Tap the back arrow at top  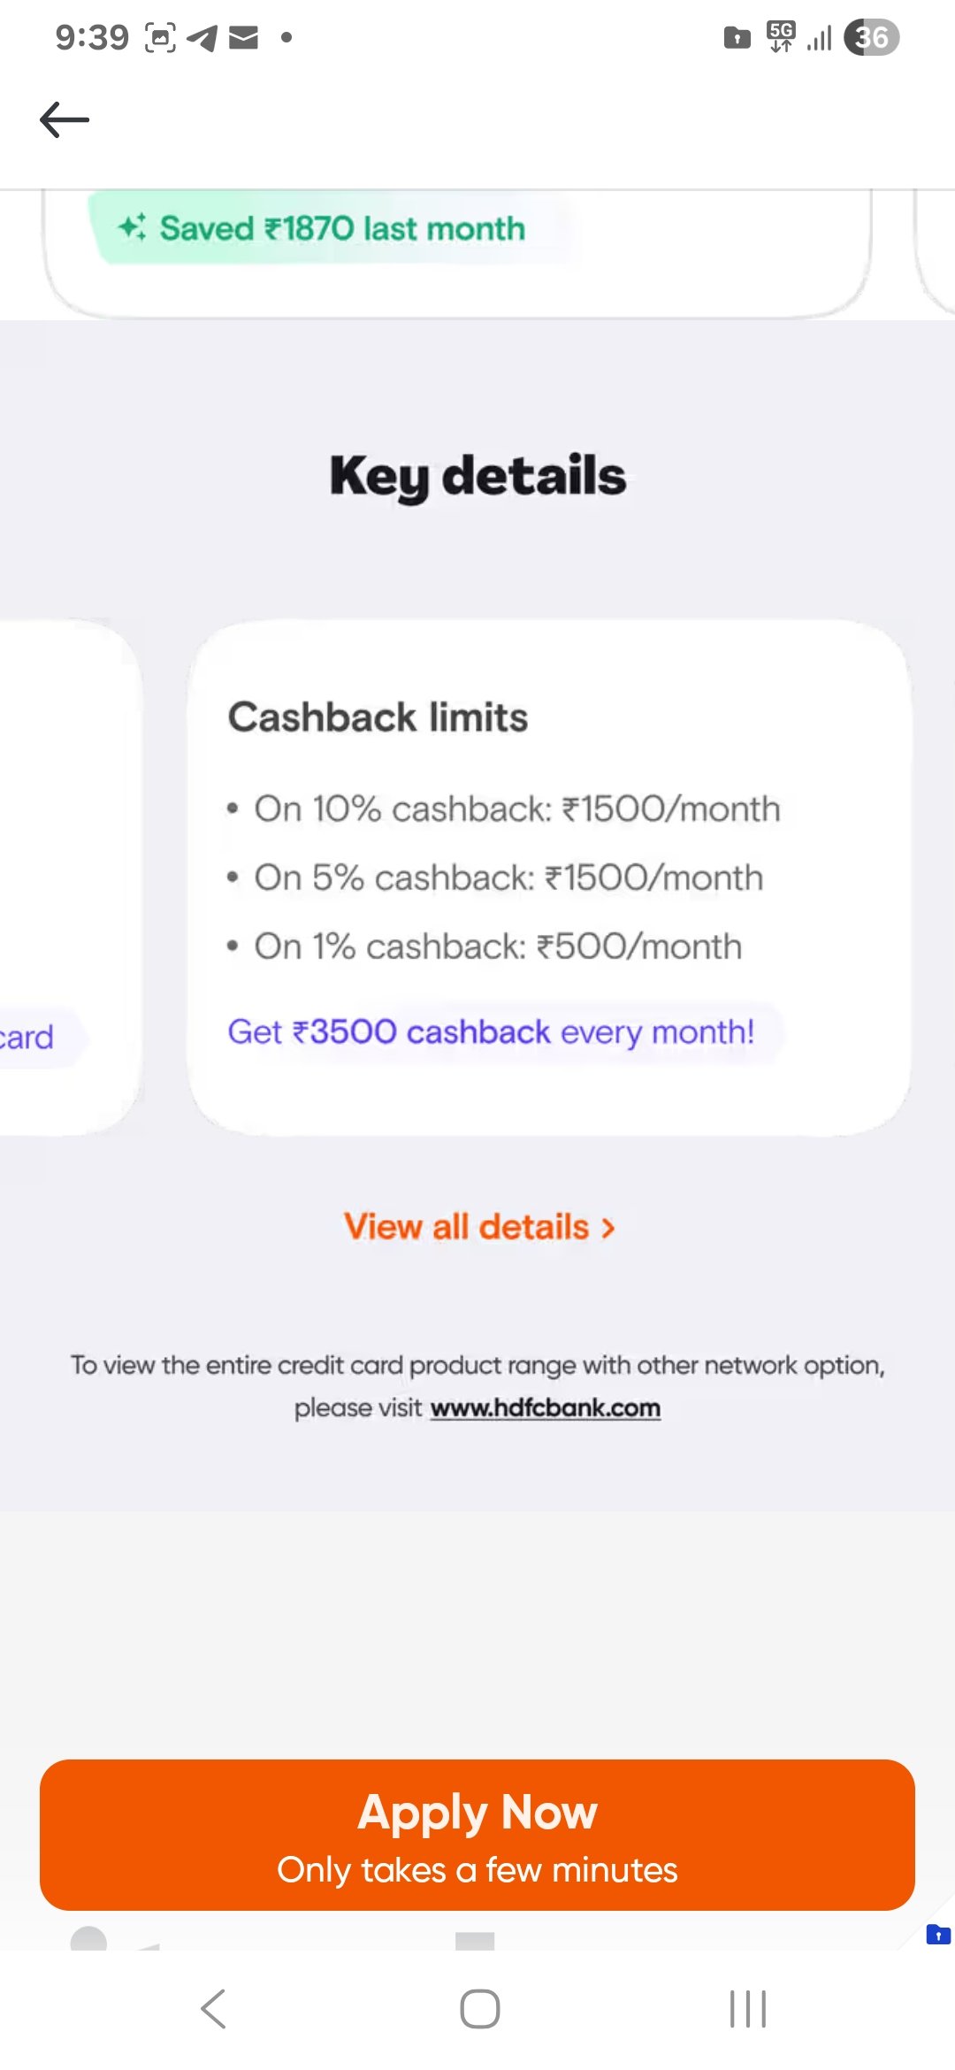(65, 119)
